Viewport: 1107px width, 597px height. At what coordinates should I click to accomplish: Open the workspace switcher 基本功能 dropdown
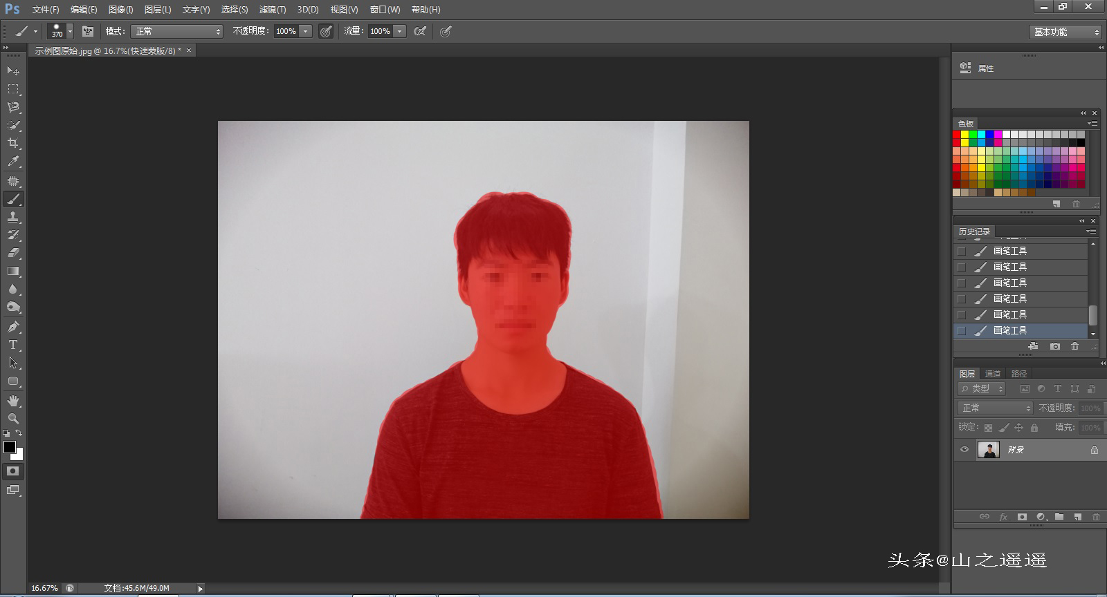(1065, 32)
